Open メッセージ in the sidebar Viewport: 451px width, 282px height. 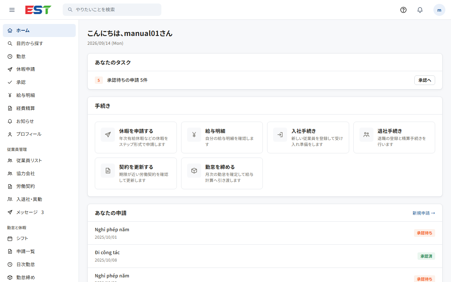pyautogui.click(x=39, y=212)
